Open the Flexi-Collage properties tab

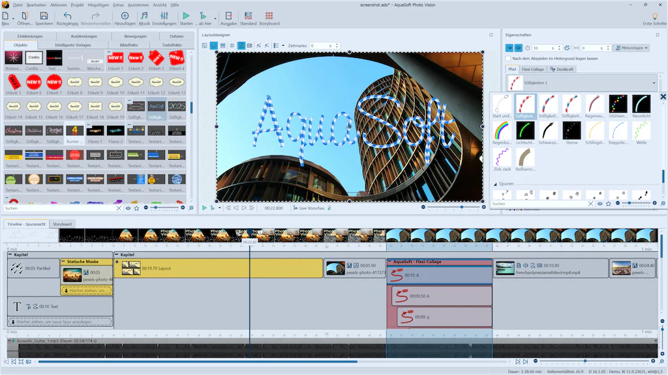click(x=532, y=69)
